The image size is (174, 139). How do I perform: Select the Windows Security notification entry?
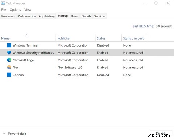pyautogui.click(x=34, y=53)
